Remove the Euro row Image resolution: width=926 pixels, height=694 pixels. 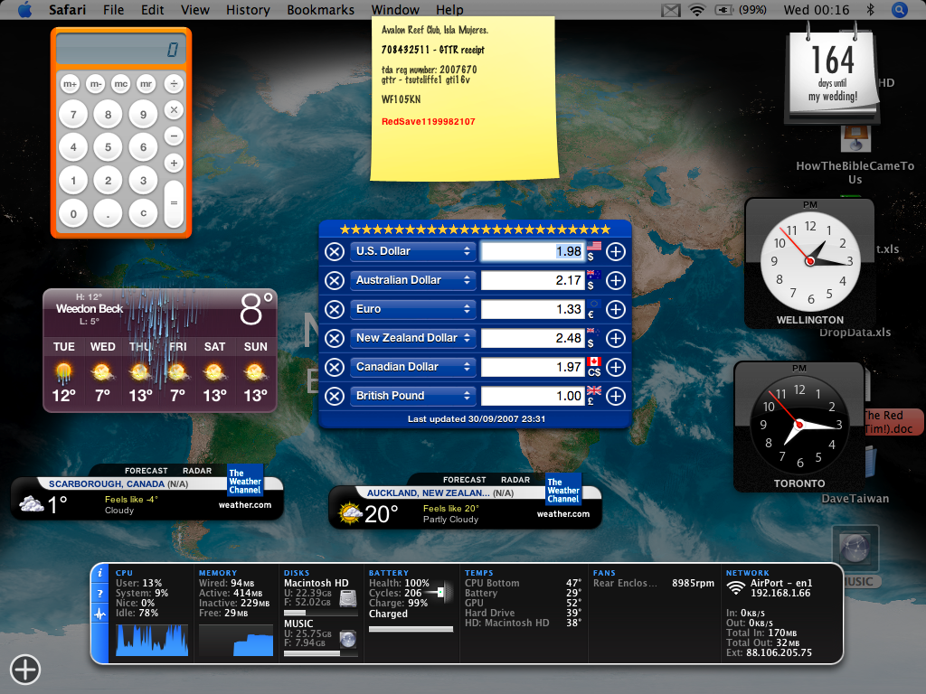pos(335,309)
